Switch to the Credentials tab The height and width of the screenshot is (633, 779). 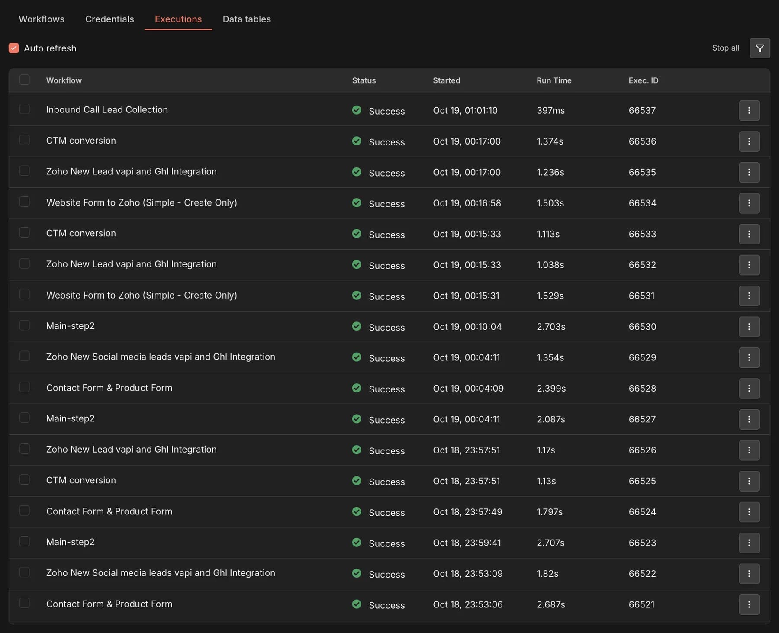tap(109, 19)
